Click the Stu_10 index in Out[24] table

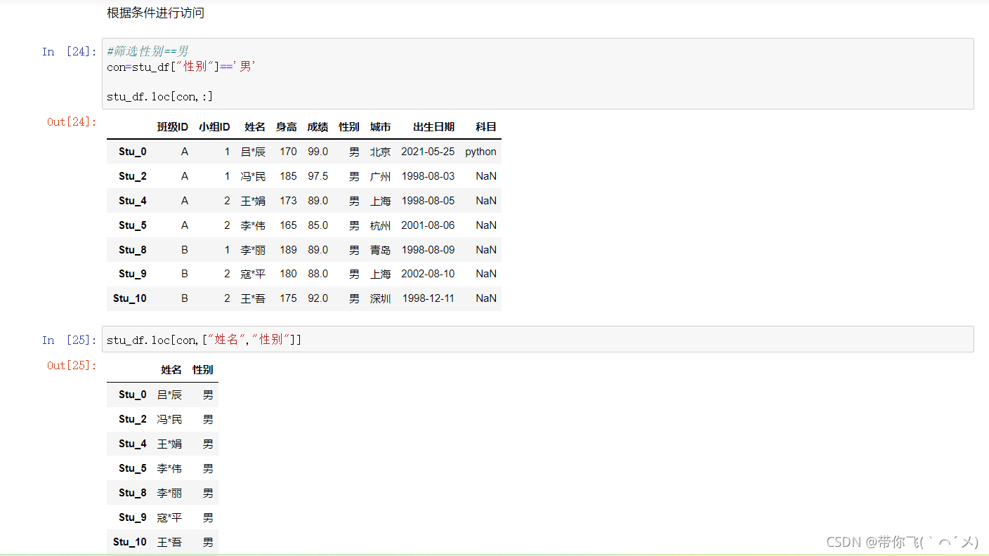(130, 298)
